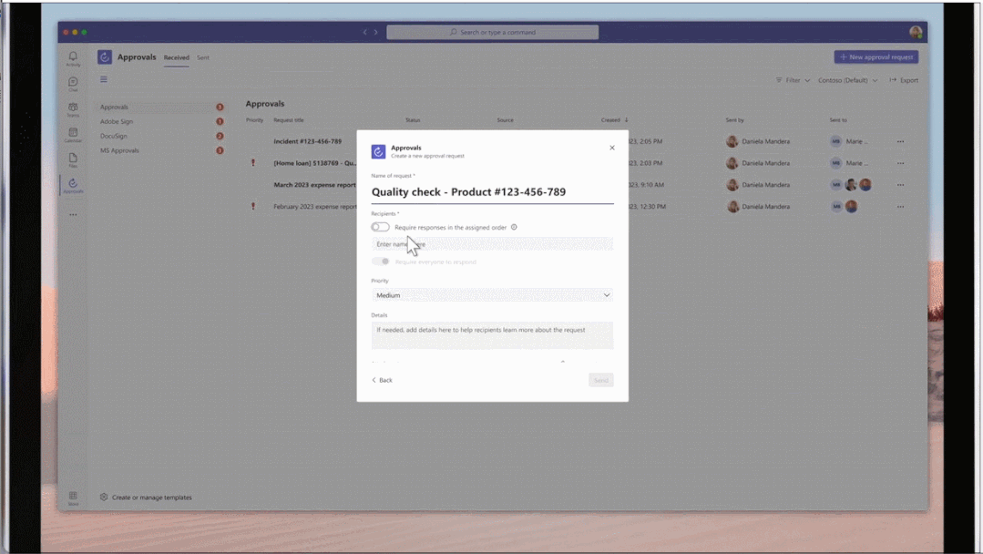
Task: Click the high priority mark on Home loan row
Action: pyautogui.click(x=253, y=163)
